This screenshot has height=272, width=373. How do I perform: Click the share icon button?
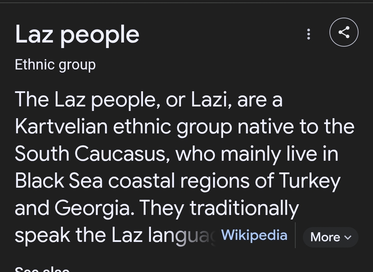pyautogui.click(x=344, y=32)
